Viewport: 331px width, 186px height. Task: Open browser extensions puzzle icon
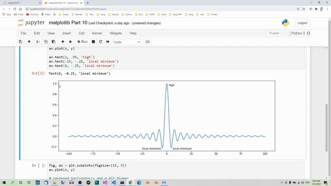(316, 9)
